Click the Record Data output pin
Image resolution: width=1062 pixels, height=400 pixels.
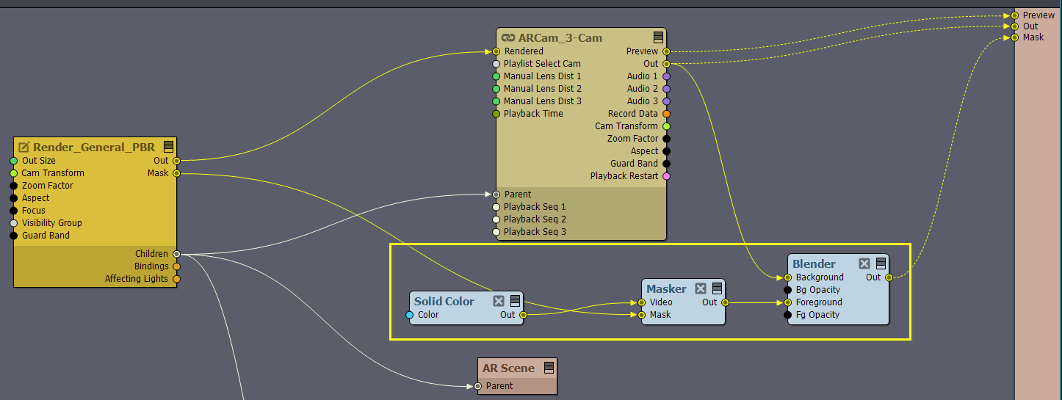666,114
